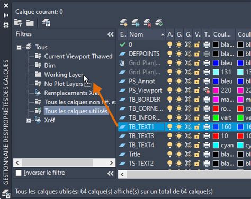Open the new property filter icon
The image size is (251, 199).
(x=18, y=23)
